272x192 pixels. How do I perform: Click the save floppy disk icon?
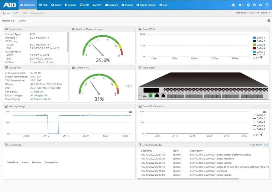[x=254, y=5]
